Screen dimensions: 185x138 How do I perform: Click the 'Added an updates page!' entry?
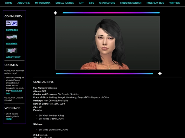pyautogui.click(x=14, y=72)
